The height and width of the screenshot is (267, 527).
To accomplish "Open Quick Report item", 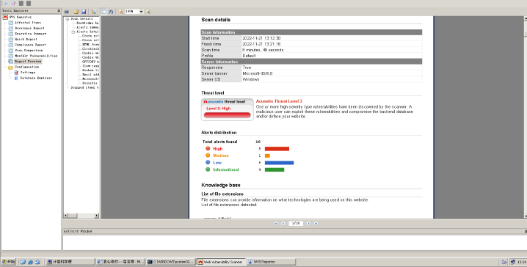I will (x=26, y=40).
